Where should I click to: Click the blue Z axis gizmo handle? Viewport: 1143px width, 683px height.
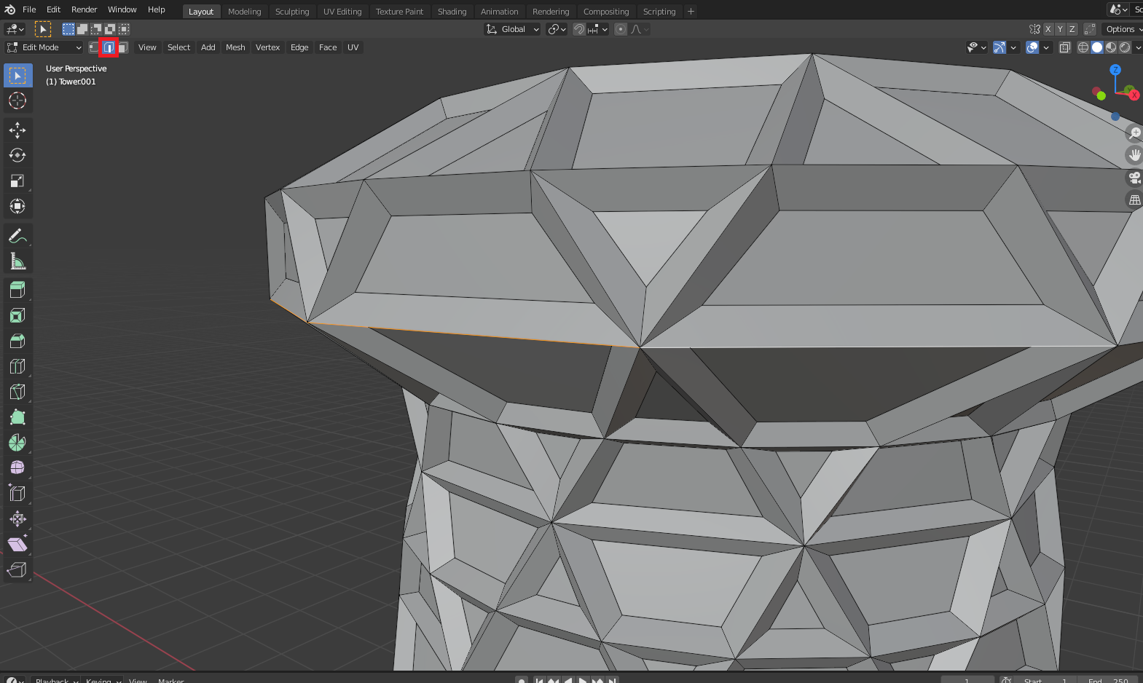point(1115,70)
